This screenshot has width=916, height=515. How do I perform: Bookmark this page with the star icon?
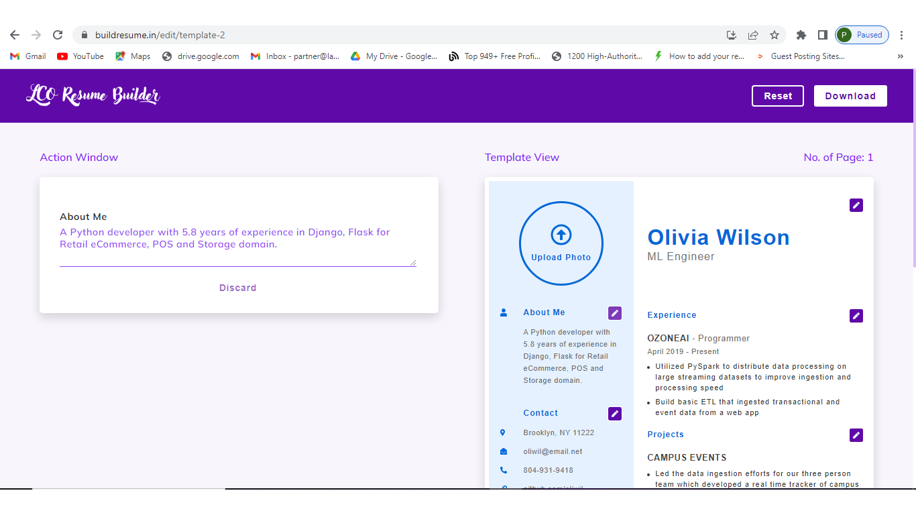[x=775, y=35]
